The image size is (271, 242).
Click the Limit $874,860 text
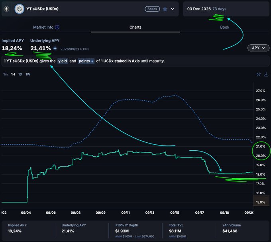click(145, 236)
